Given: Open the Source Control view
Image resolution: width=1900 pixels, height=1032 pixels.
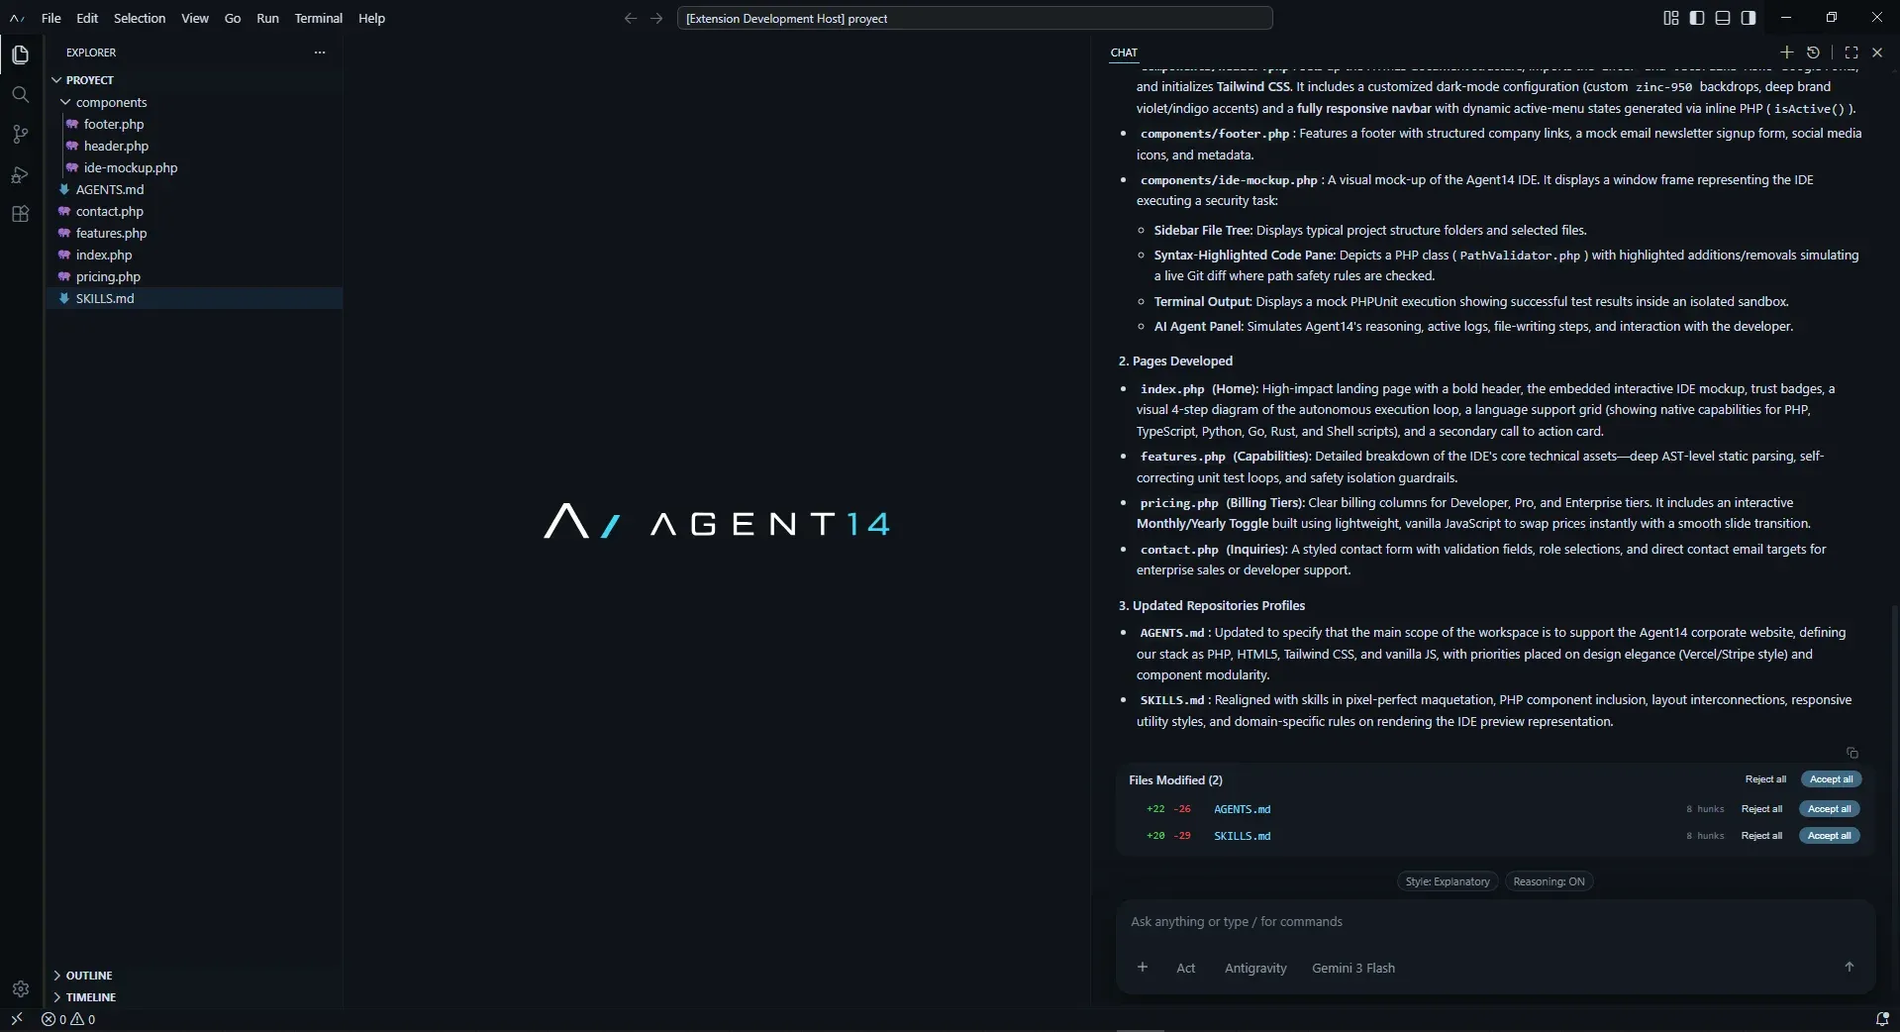Looking at the screenshot, I should [21, 134].
